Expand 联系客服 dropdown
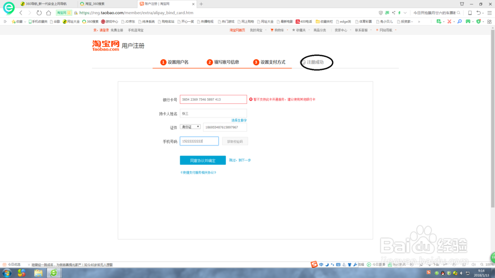The width and height of the screenshot is (495, 278). 363,30
